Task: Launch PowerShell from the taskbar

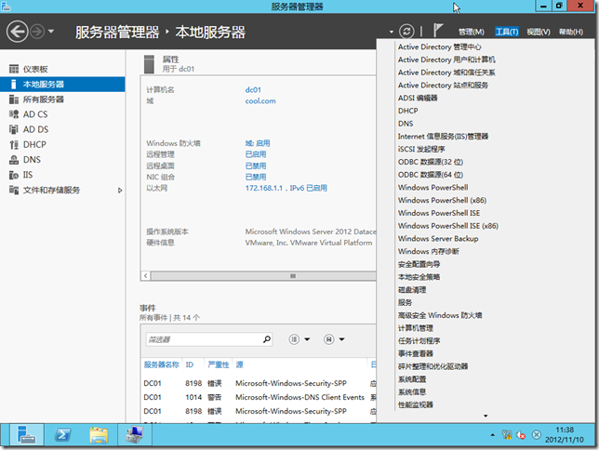Action: (62, 435)
